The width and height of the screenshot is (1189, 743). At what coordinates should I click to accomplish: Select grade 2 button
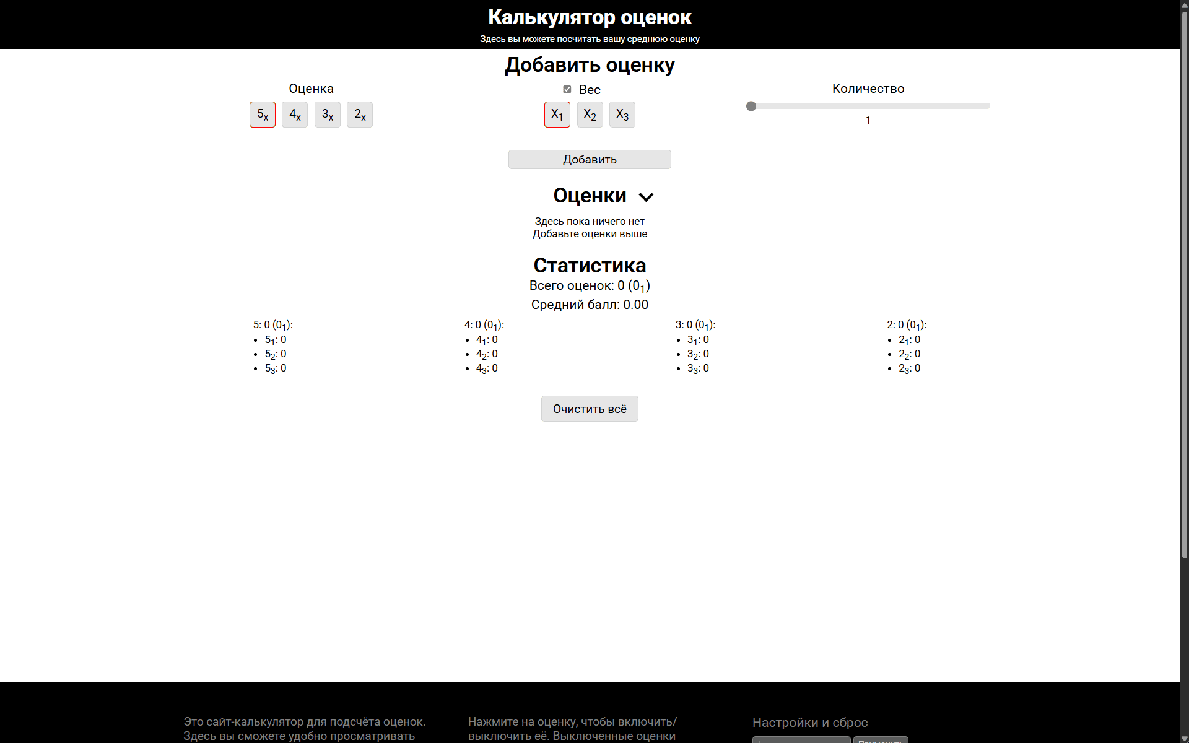[360, 115]
